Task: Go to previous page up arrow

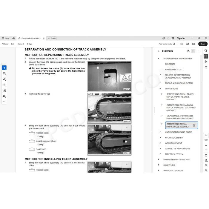Action: 206,145
